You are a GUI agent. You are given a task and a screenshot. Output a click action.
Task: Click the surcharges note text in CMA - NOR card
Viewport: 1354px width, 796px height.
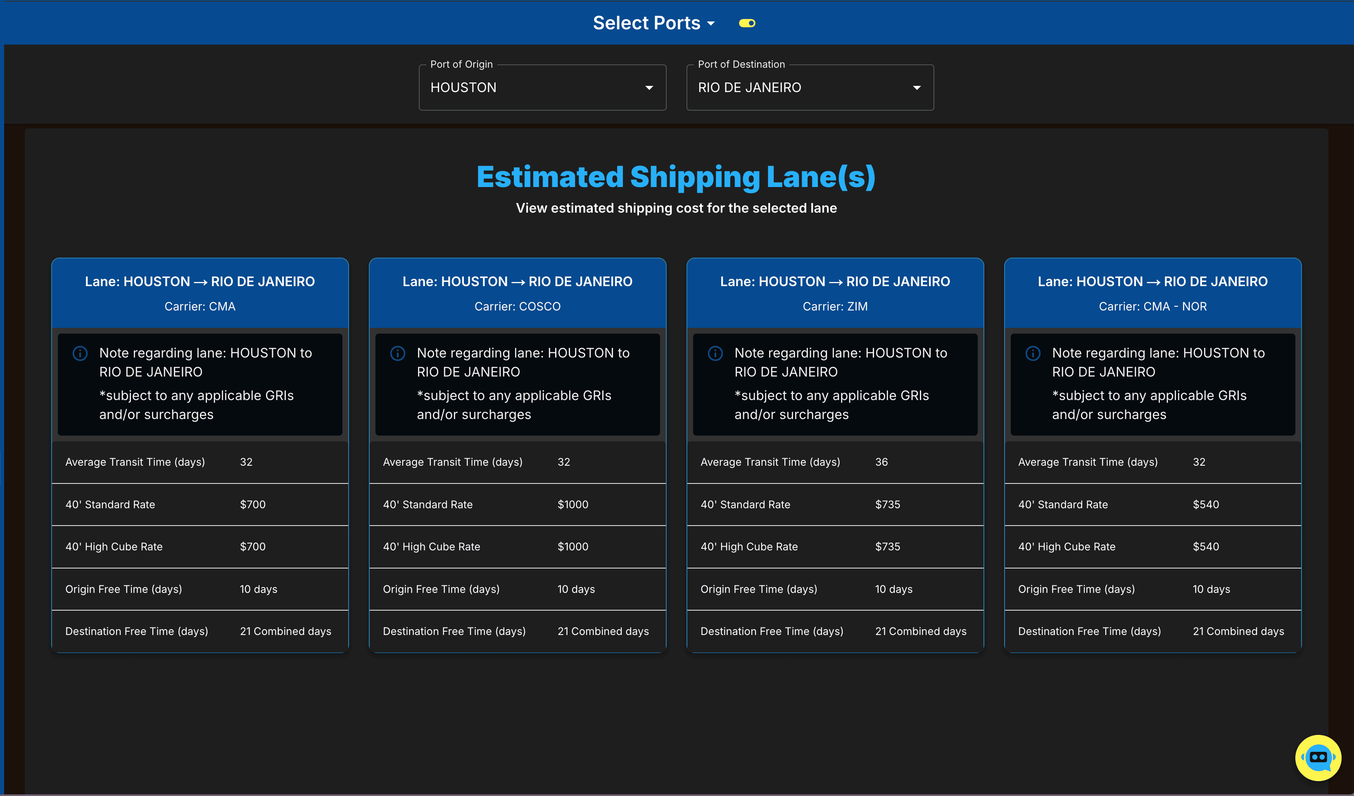pos(1149,405)
